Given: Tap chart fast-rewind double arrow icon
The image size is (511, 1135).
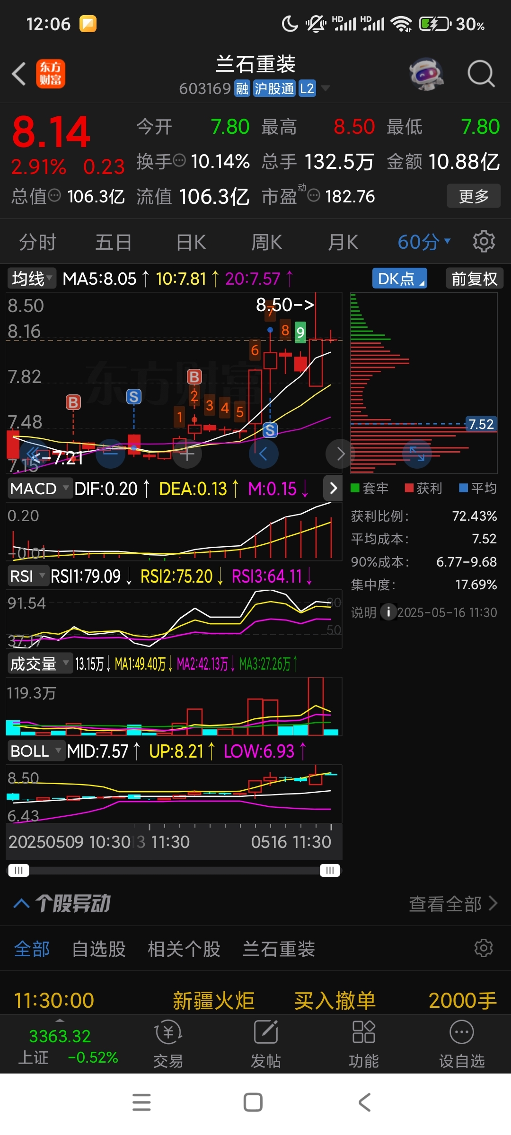Looking at the screenshot, I should (33, 454).
